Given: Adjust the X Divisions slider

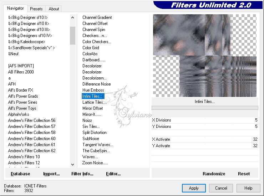Looking at the screenshot, I should click(205, 120).
